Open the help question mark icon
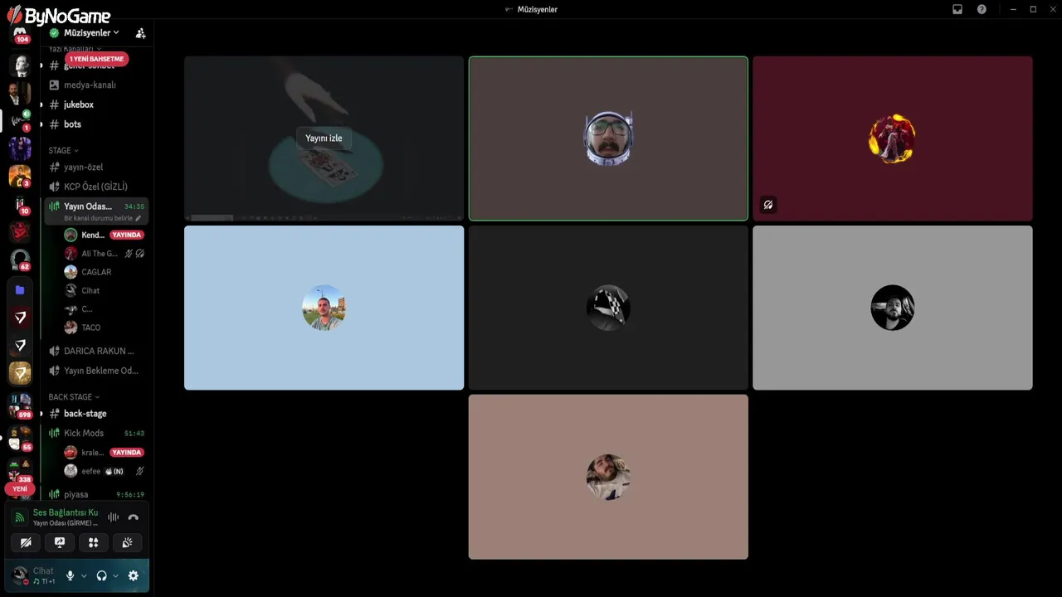The height and width of the screenshot is (597, 1062). click(x=982, y=9)
